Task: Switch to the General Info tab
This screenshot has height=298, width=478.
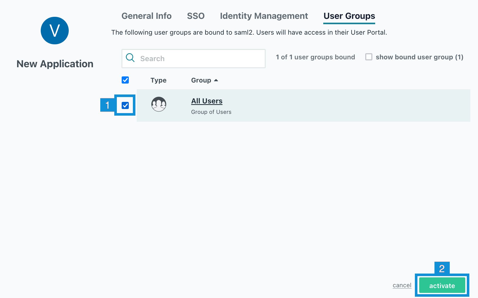Action: coord(146,16)
